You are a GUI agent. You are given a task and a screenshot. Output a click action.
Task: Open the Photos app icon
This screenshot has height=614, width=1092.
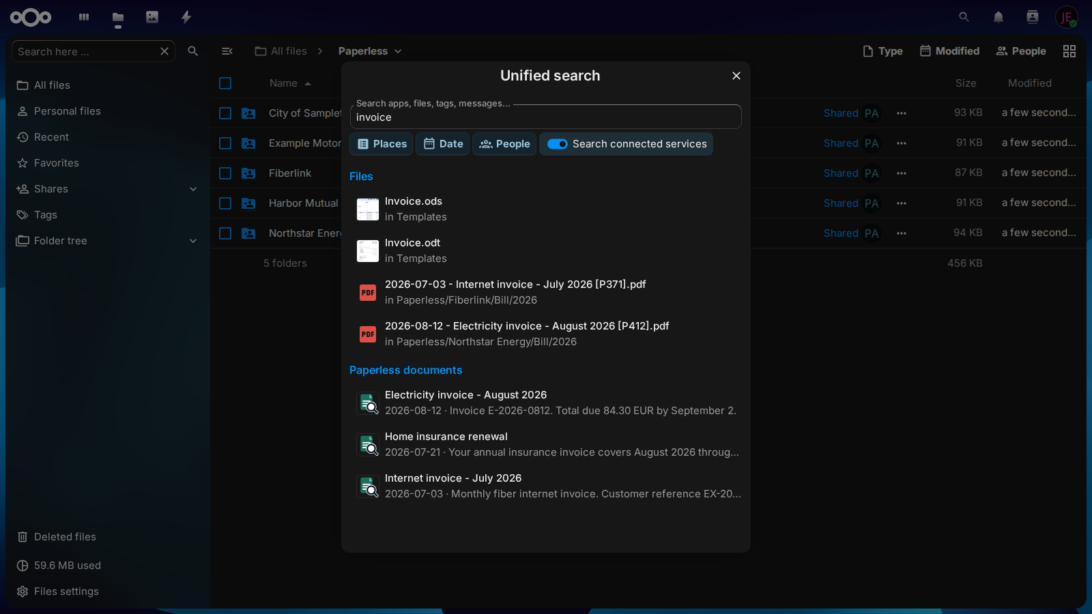pyautogui.click(x=152, y=17)
